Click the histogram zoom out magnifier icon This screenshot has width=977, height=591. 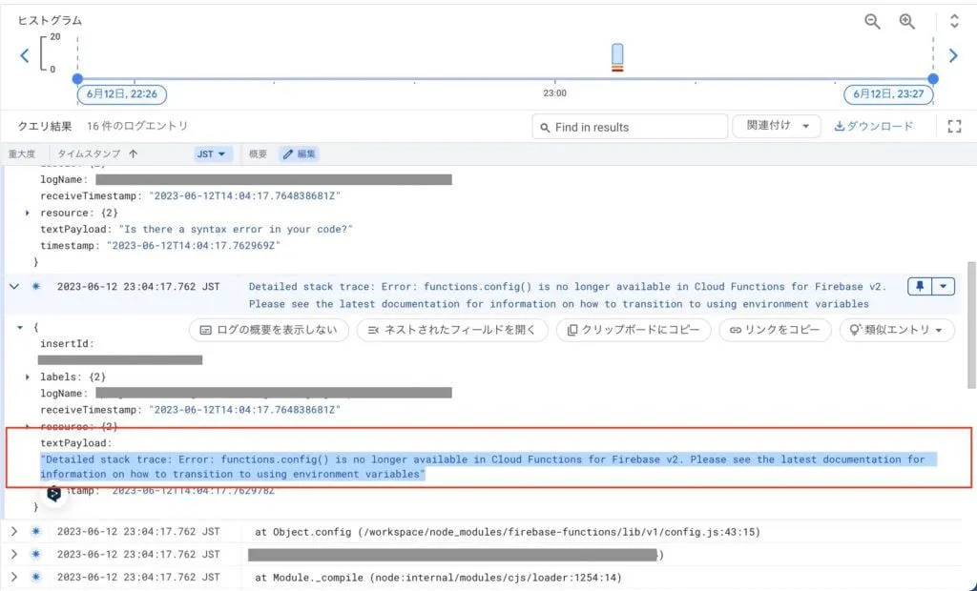click(872, 22)
